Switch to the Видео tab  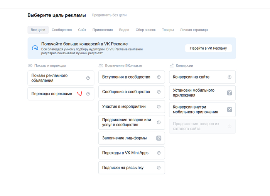tap(124, 30)
